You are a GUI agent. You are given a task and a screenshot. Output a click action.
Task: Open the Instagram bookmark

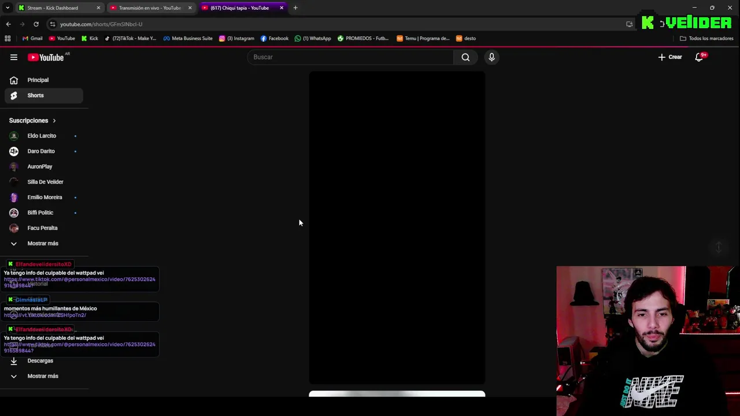pos(236,39)
